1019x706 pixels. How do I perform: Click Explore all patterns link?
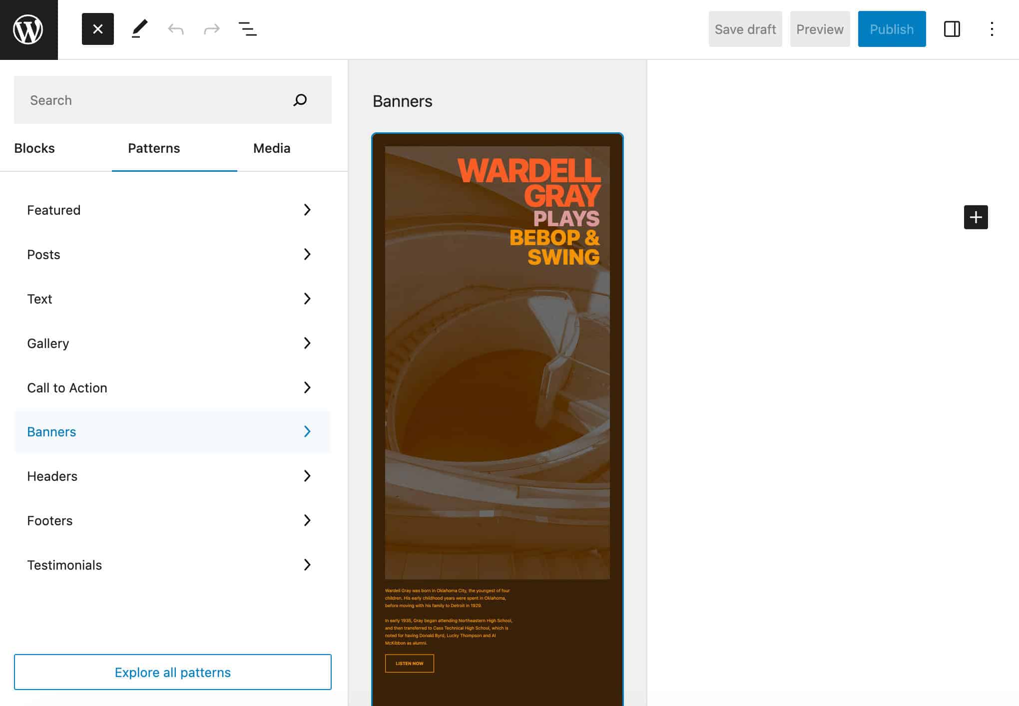pyautogui.click(x=173, y=671)
